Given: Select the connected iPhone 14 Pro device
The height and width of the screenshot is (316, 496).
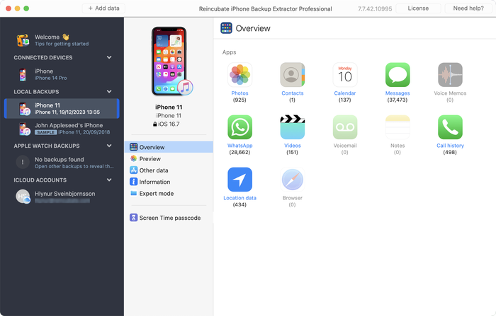Looking at the screenshot, I should pyautogui.click(x=62, y=74).
